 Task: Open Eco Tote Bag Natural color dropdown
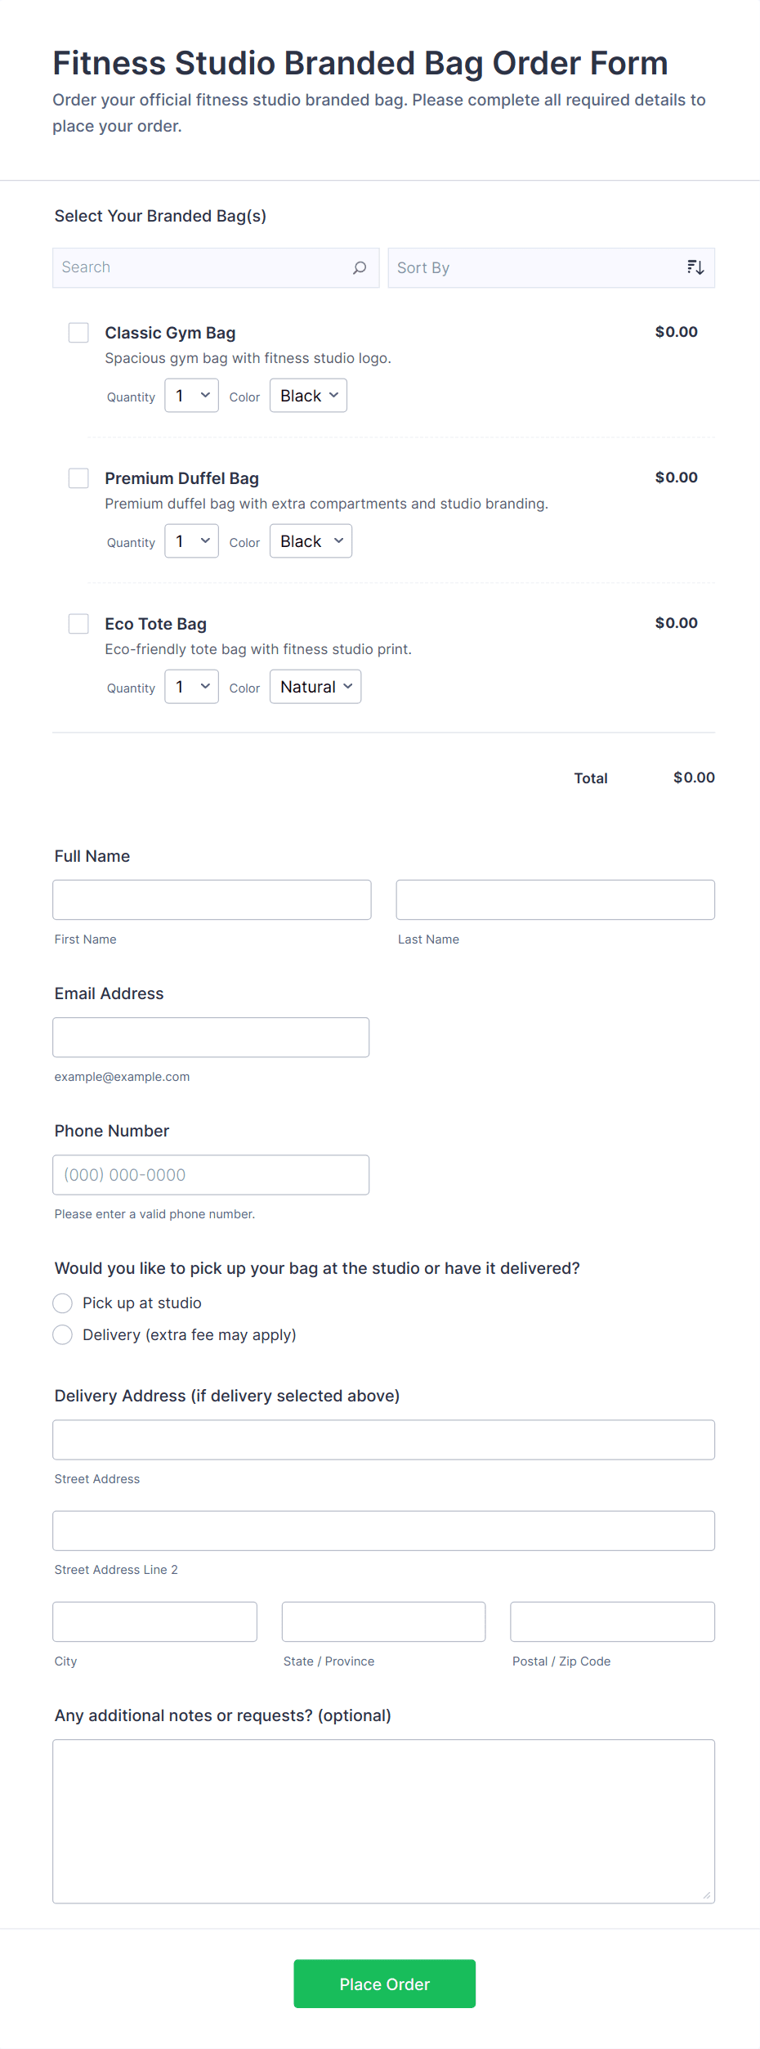(315, 687)
